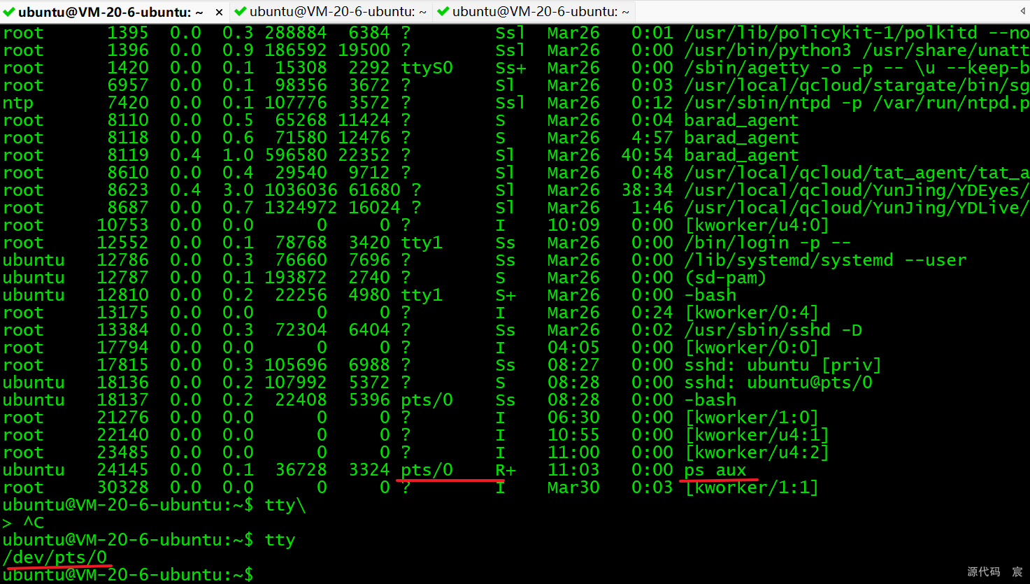Click the [kworker/1:0] process name
The height and width of the screenshot is (584, 1030).
(x=752, y=418)
